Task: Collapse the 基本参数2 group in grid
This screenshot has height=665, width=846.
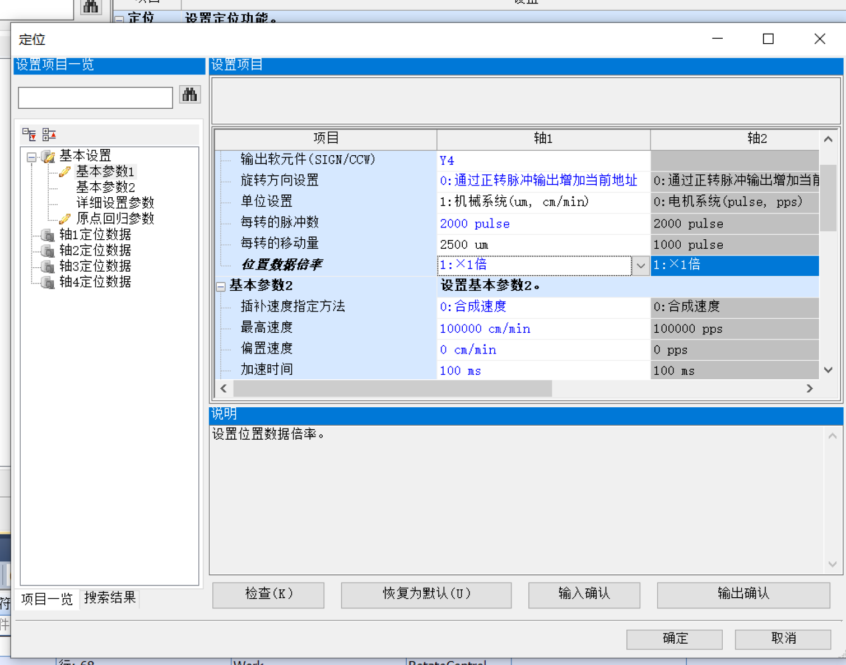Action: [221, 286]
